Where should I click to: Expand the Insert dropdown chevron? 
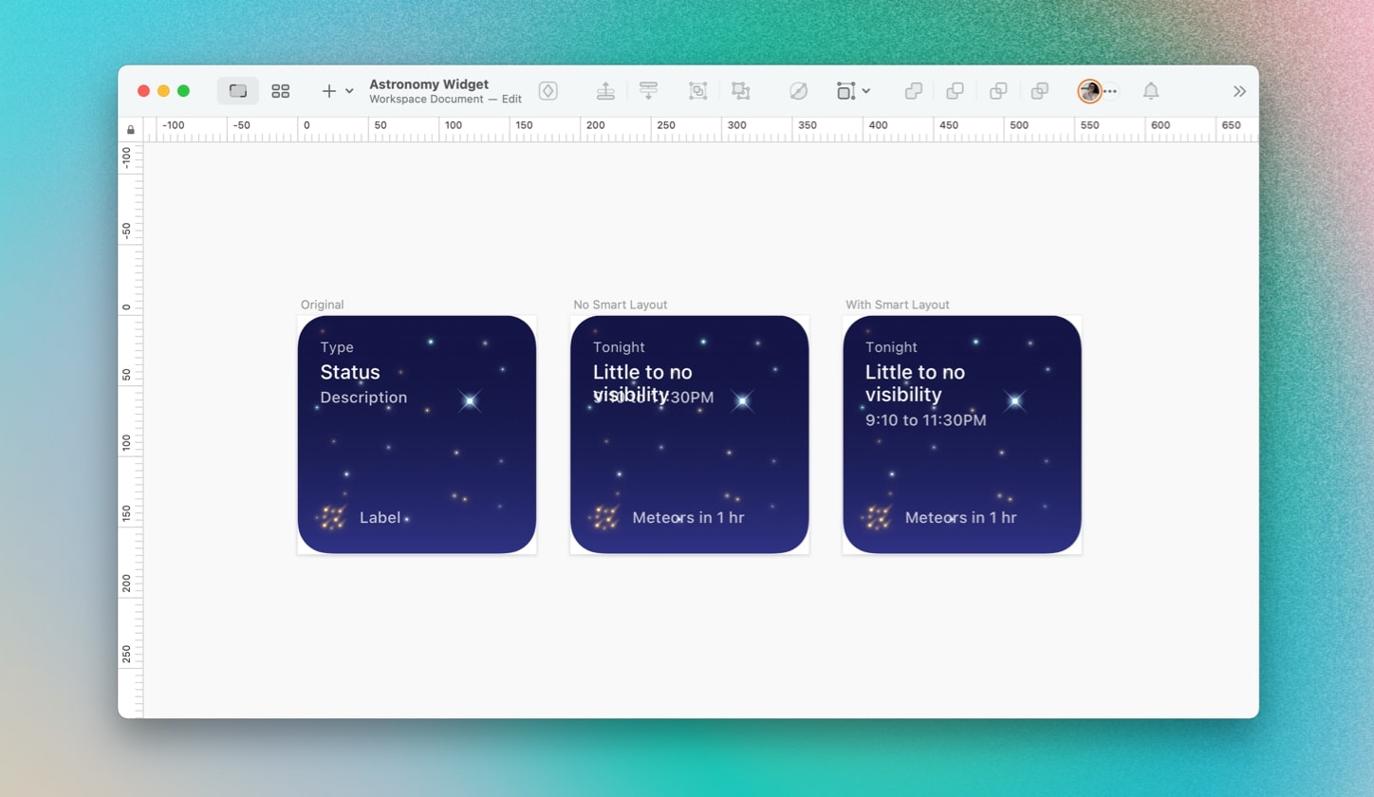(x=349, y=91)
